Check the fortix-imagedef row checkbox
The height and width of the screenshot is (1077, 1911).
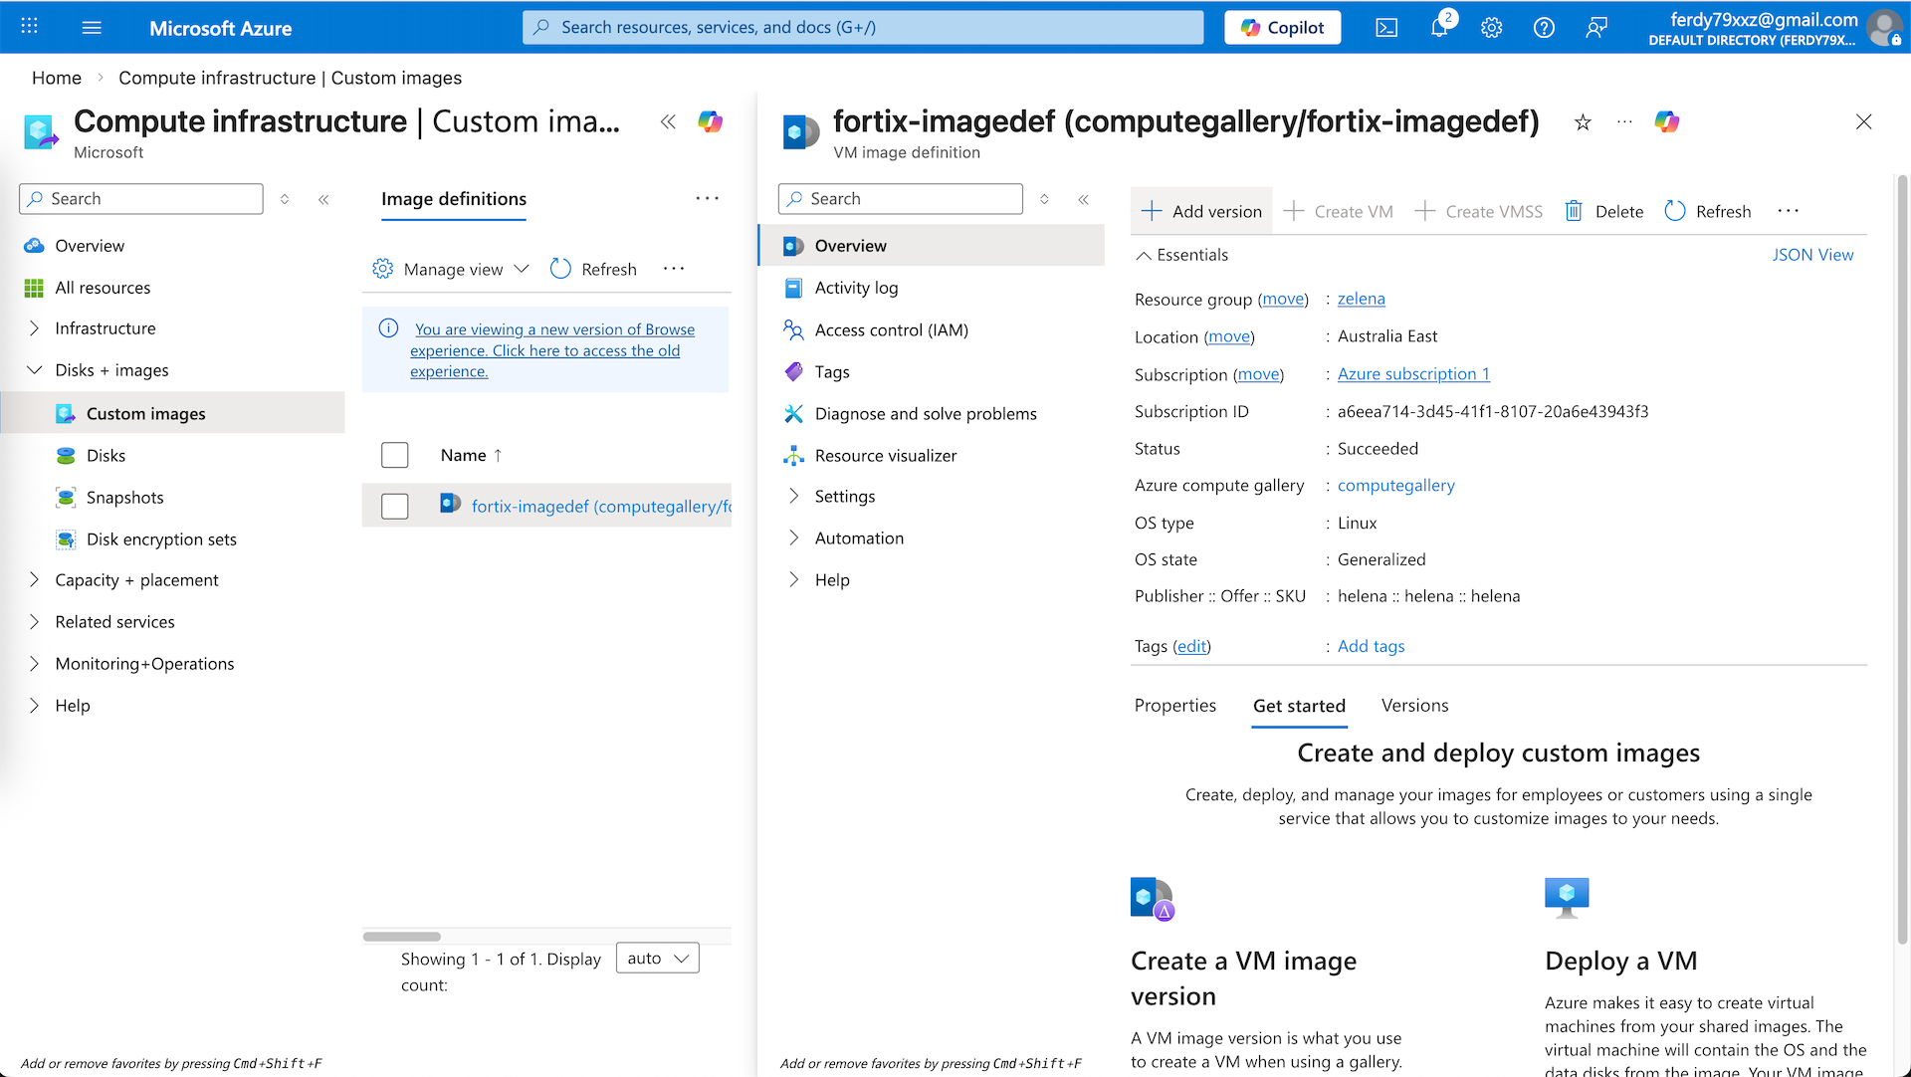tap(395, 506)
